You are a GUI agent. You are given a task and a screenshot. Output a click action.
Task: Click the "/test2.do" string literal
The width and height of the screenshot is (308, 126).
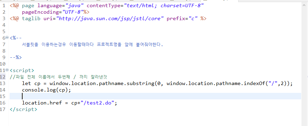97,103
